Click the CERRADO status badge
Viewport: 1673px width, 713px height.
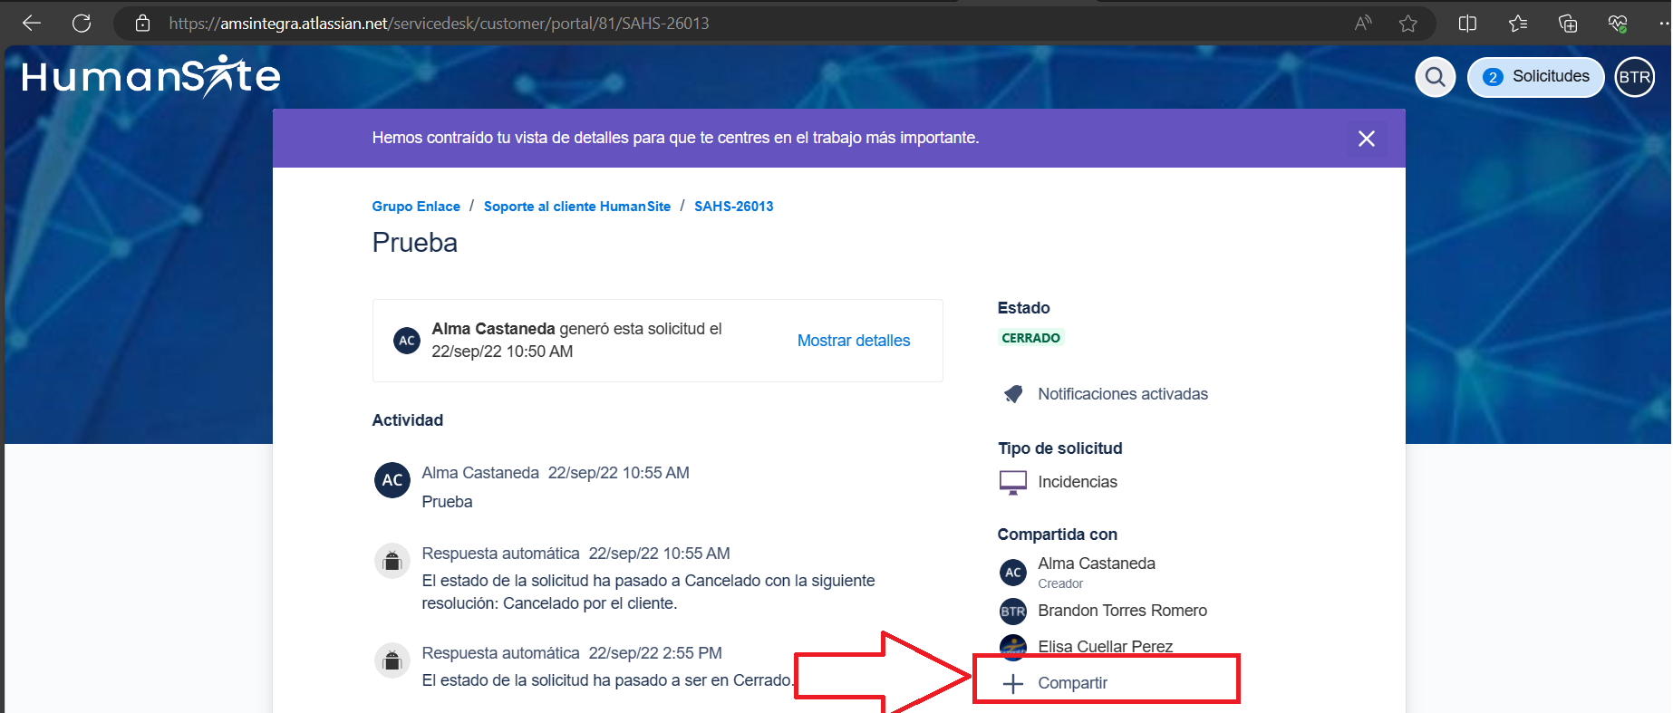[1031, 338]
